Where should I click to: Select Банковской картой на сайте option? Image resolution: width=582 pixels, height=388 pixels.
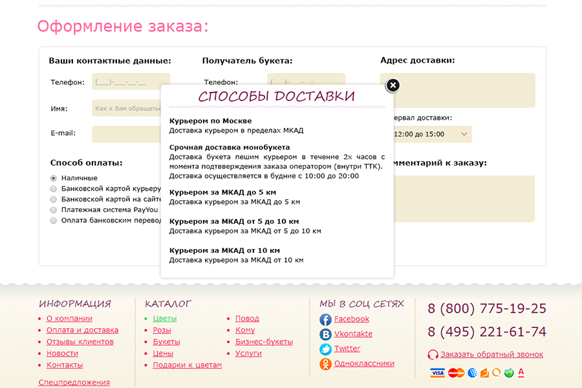point(54,199)
